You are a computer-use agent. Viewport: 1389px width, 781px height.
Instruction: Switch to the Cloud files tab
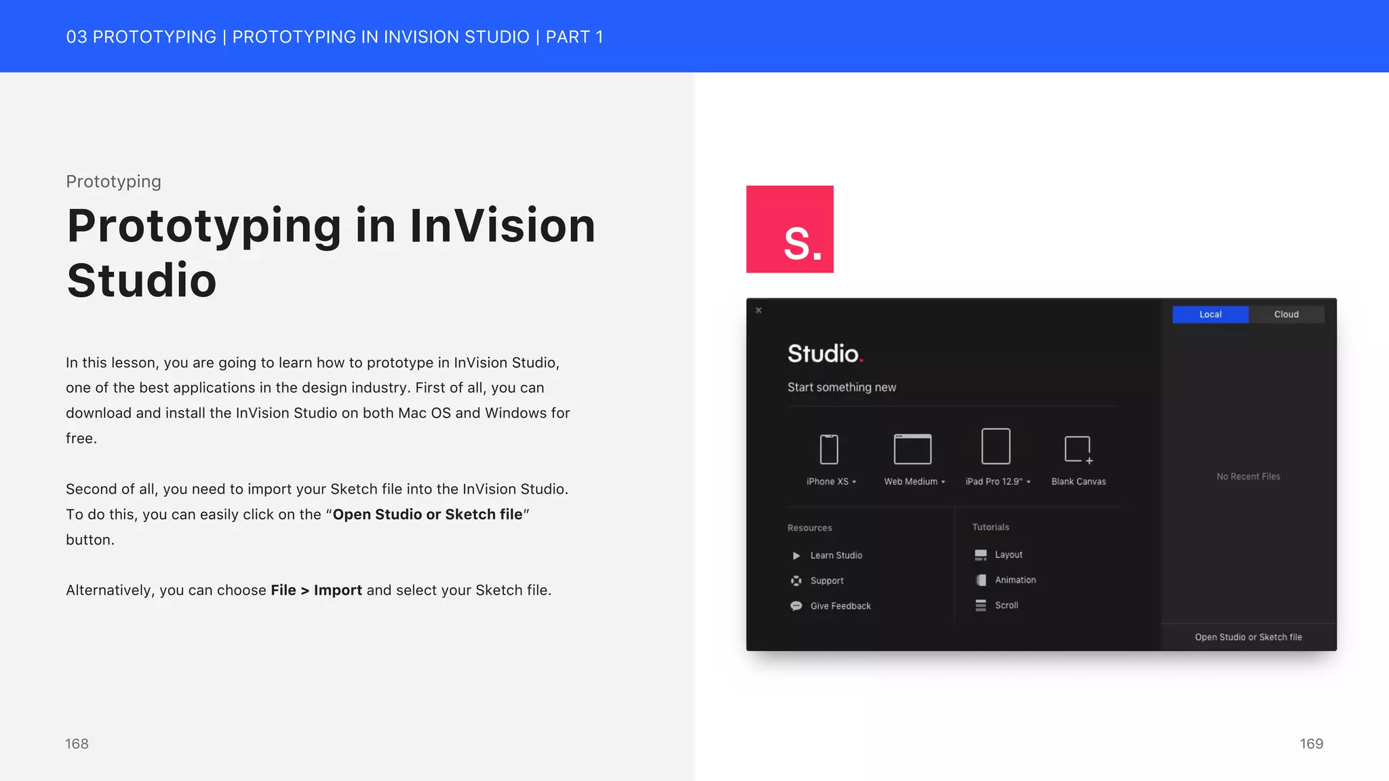pos(1286,314)
